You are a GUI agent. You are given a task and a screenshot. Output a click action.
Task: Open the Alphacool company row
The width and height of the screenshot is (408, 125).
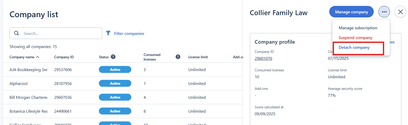(x=19, y=84)
